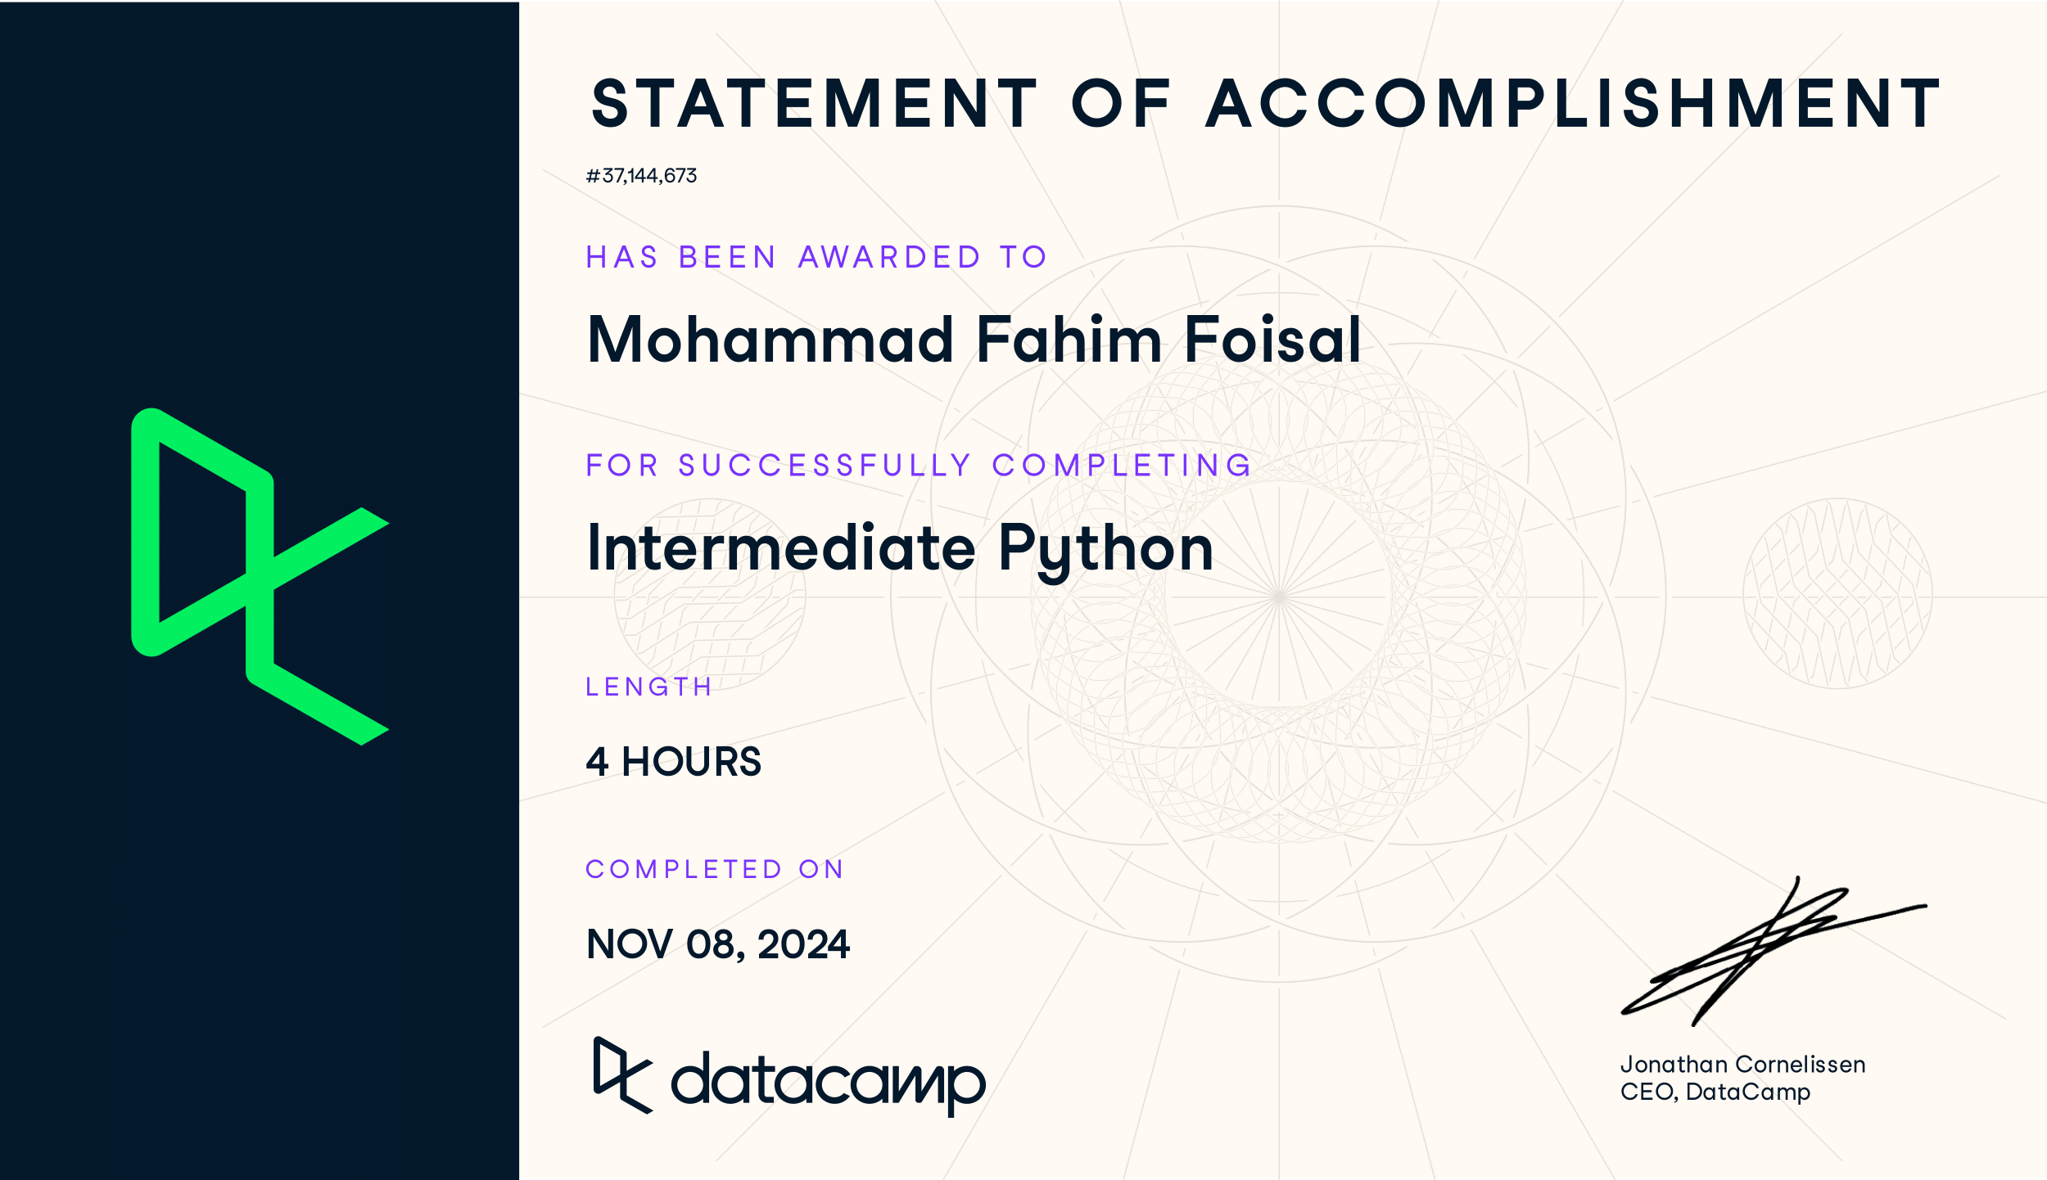Click the CEO handwritten signature
The image size is (2047, 1180).
click(1772, 952)
